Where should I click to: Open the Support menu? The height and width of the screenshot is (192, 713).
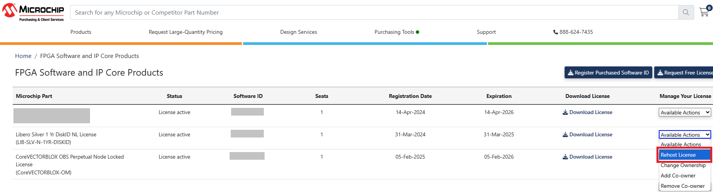point(486,32)
